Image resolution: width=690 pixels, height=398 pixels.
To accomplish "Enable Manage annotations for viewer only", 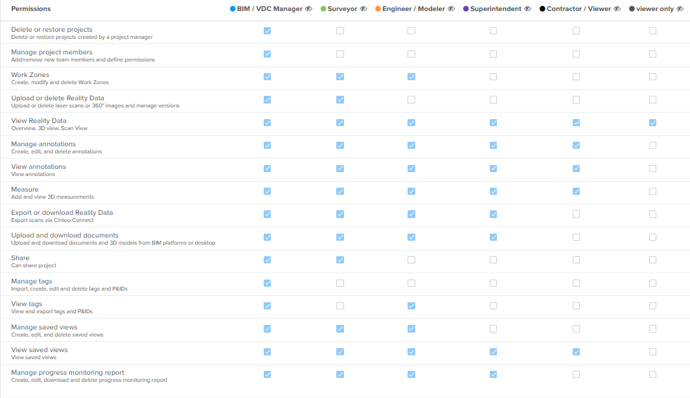I will click(652, 145).
